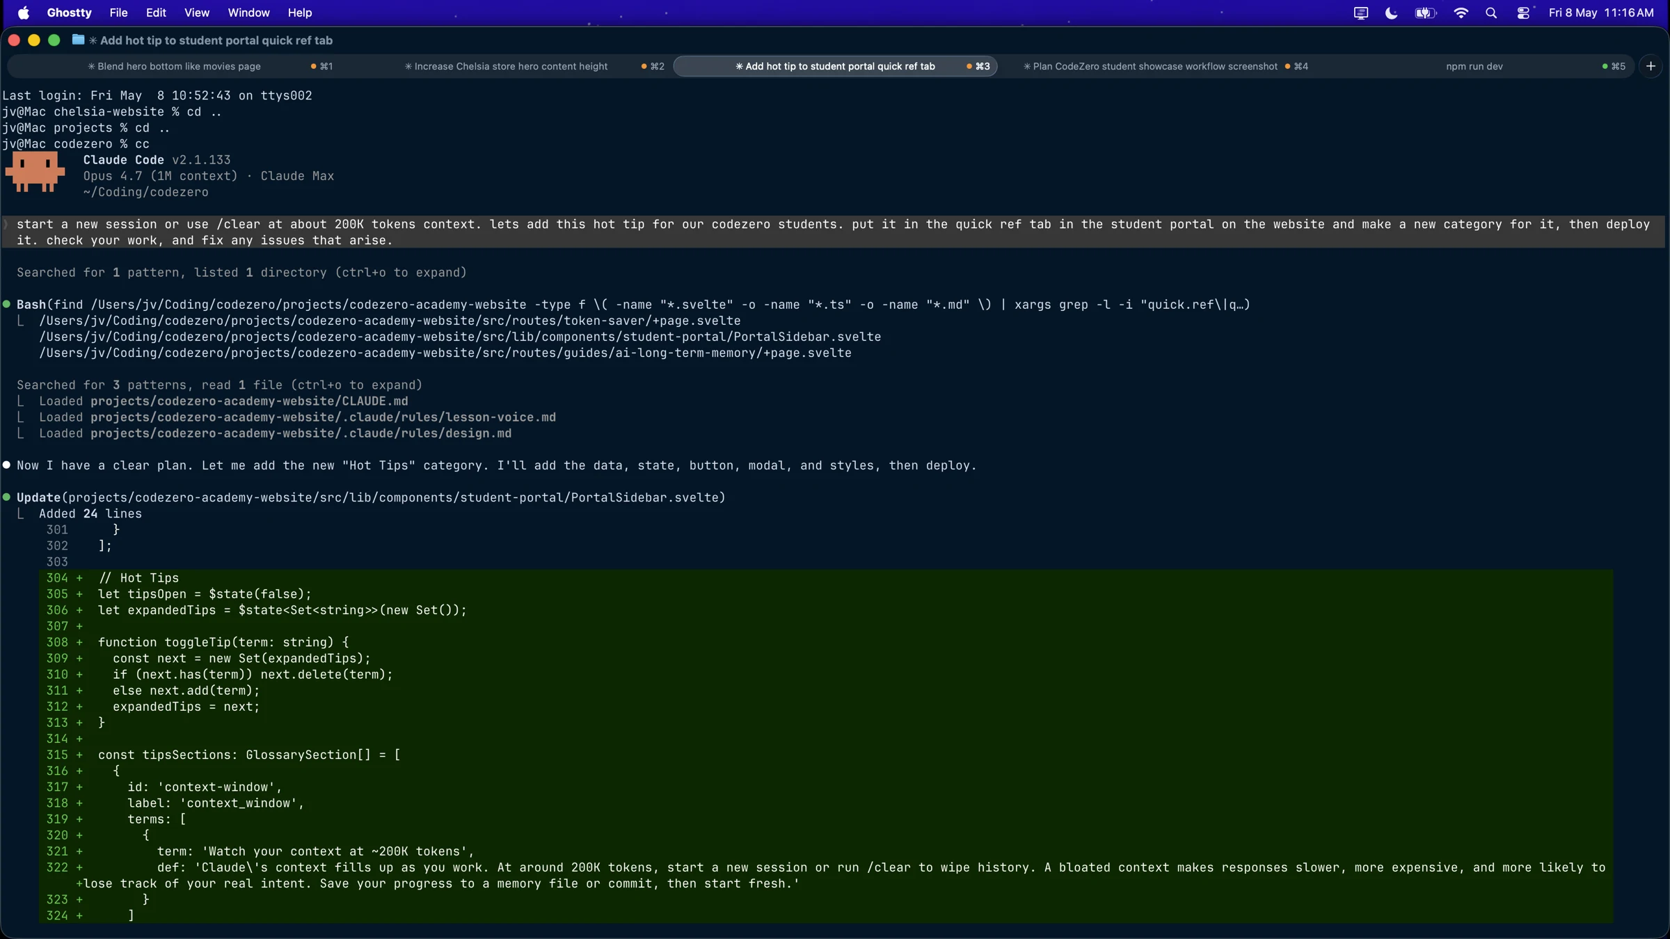Screen dimensions: 1670x939
Task: Click 'Opus 4.7 (1M context) · Claude Max' line
Action: (x=209, y=176)
